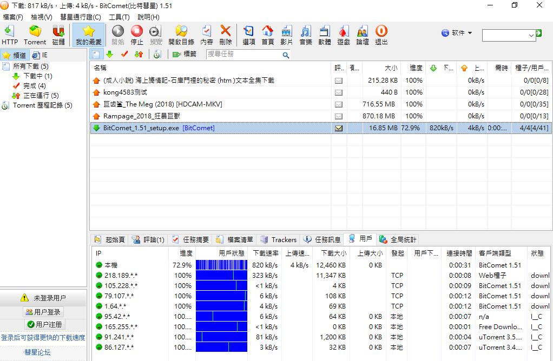Screen dimensions: 553x361
Task: Open the 工具(T) menu
Action: pos(119,17)
